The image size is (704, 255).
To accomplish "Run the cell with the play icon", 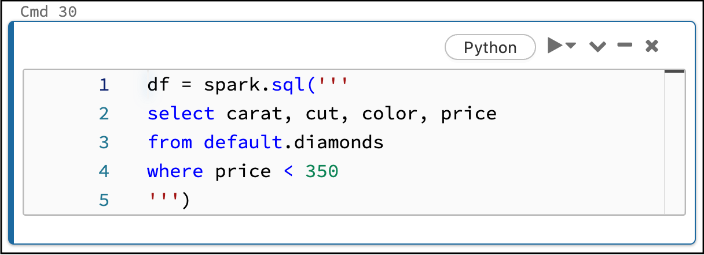I will tap(555, 46).
